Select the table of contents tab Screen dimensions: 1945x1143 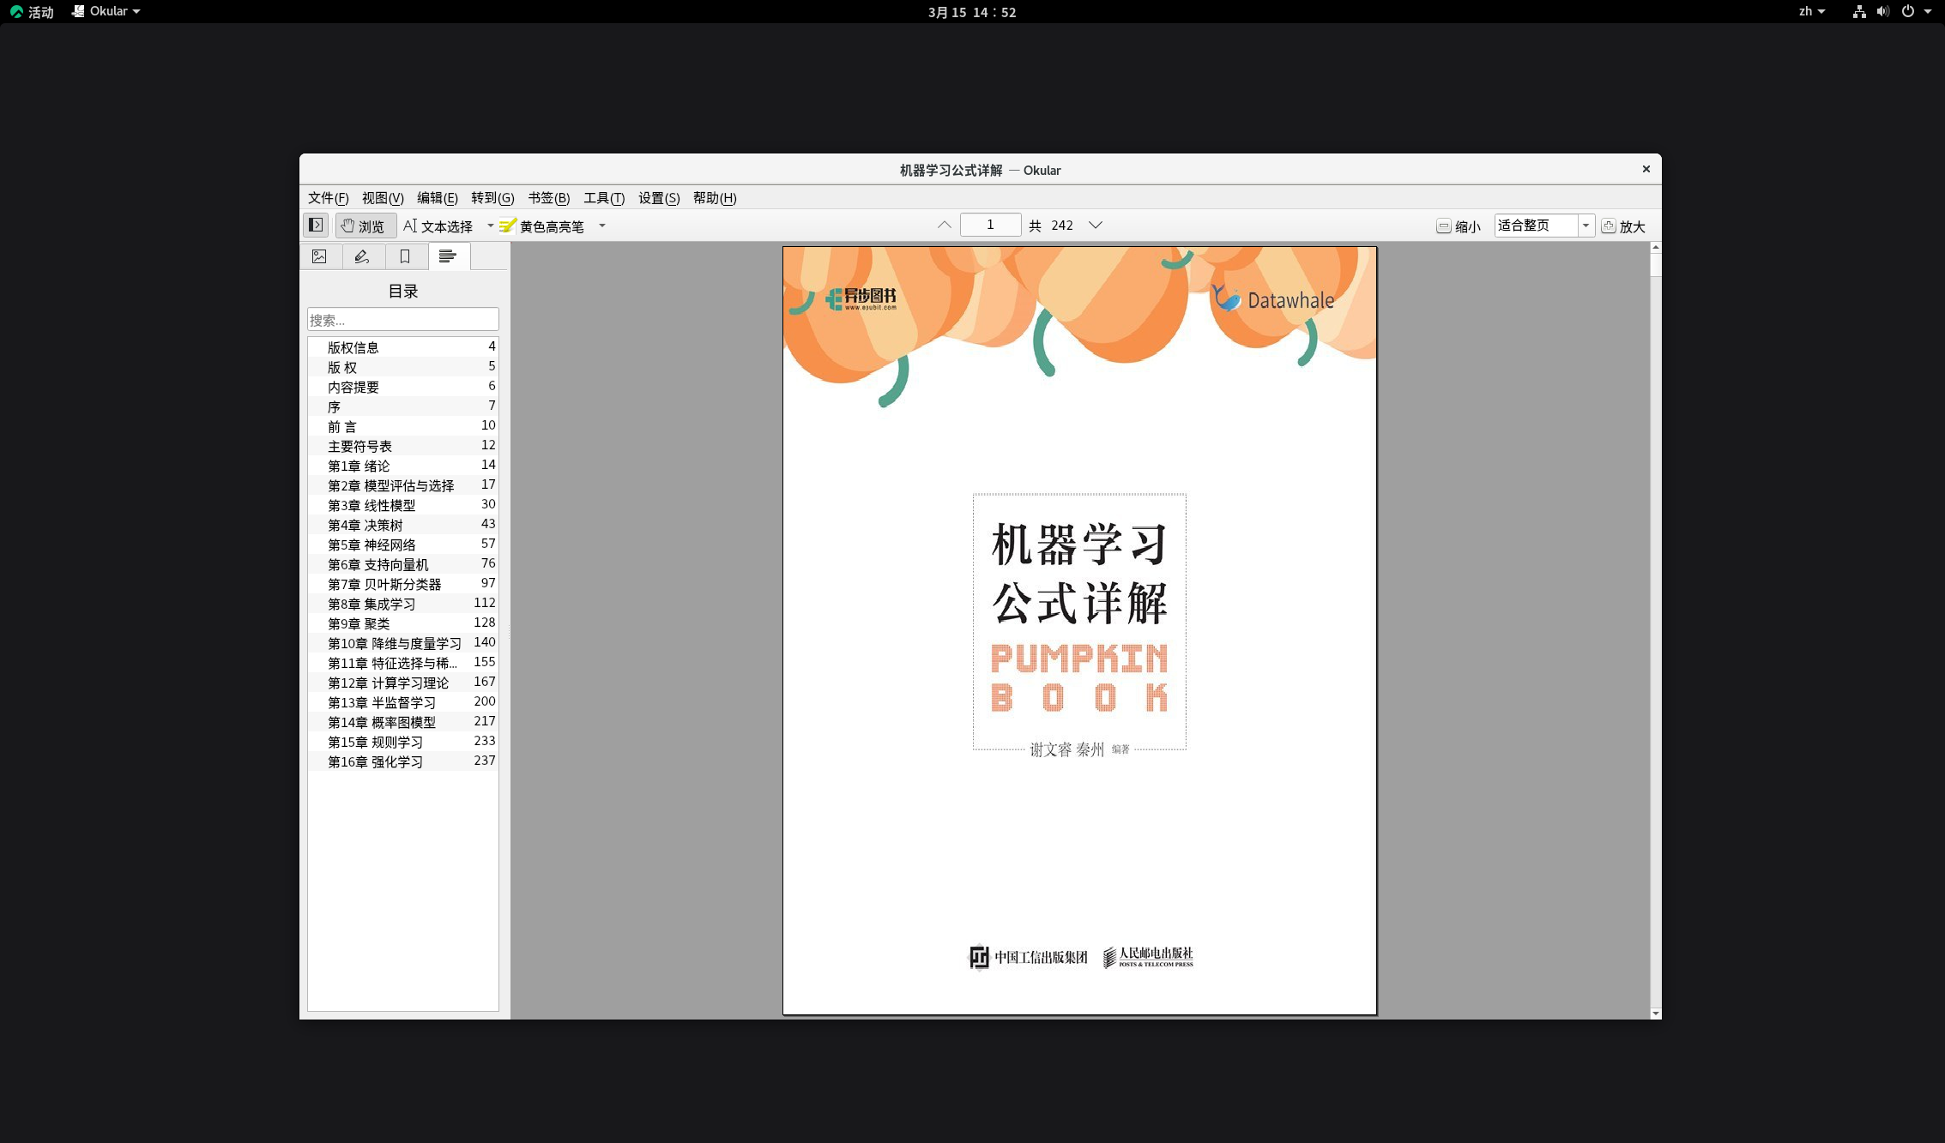tap(447, 256)
